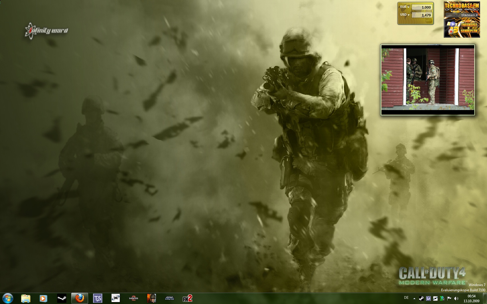Open the Windows Start menu

pyautogui.click(x=8, y=298)
